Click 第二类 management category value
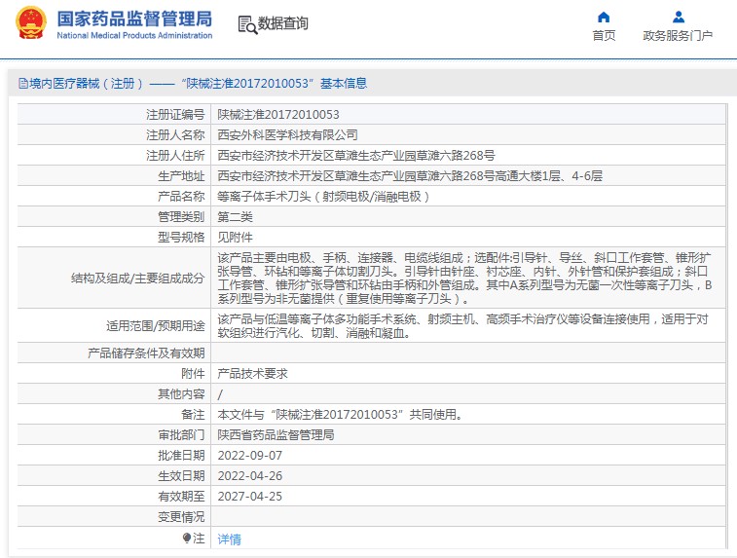Screen dimensions: 737x558 tap(235, 217)
